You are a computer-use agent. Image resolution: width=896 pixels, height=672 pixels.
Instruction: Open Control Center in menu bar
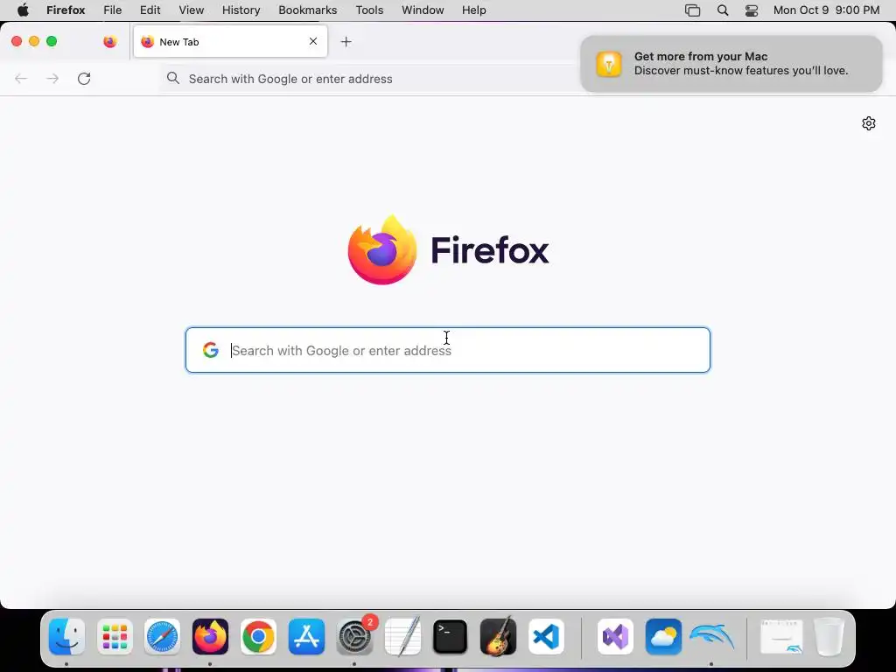coord(752,10)
